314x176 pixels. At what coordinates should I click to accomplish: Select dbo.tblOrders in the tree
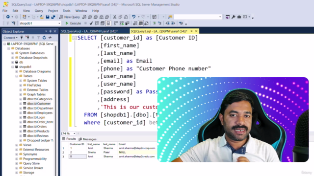[x=37, y=127]
